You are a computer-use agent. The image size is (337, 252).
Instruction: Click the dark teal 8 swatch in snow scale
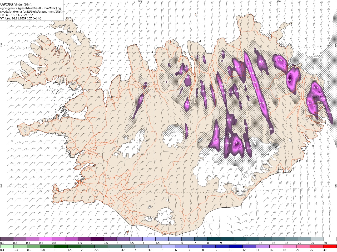coord(214,239)
